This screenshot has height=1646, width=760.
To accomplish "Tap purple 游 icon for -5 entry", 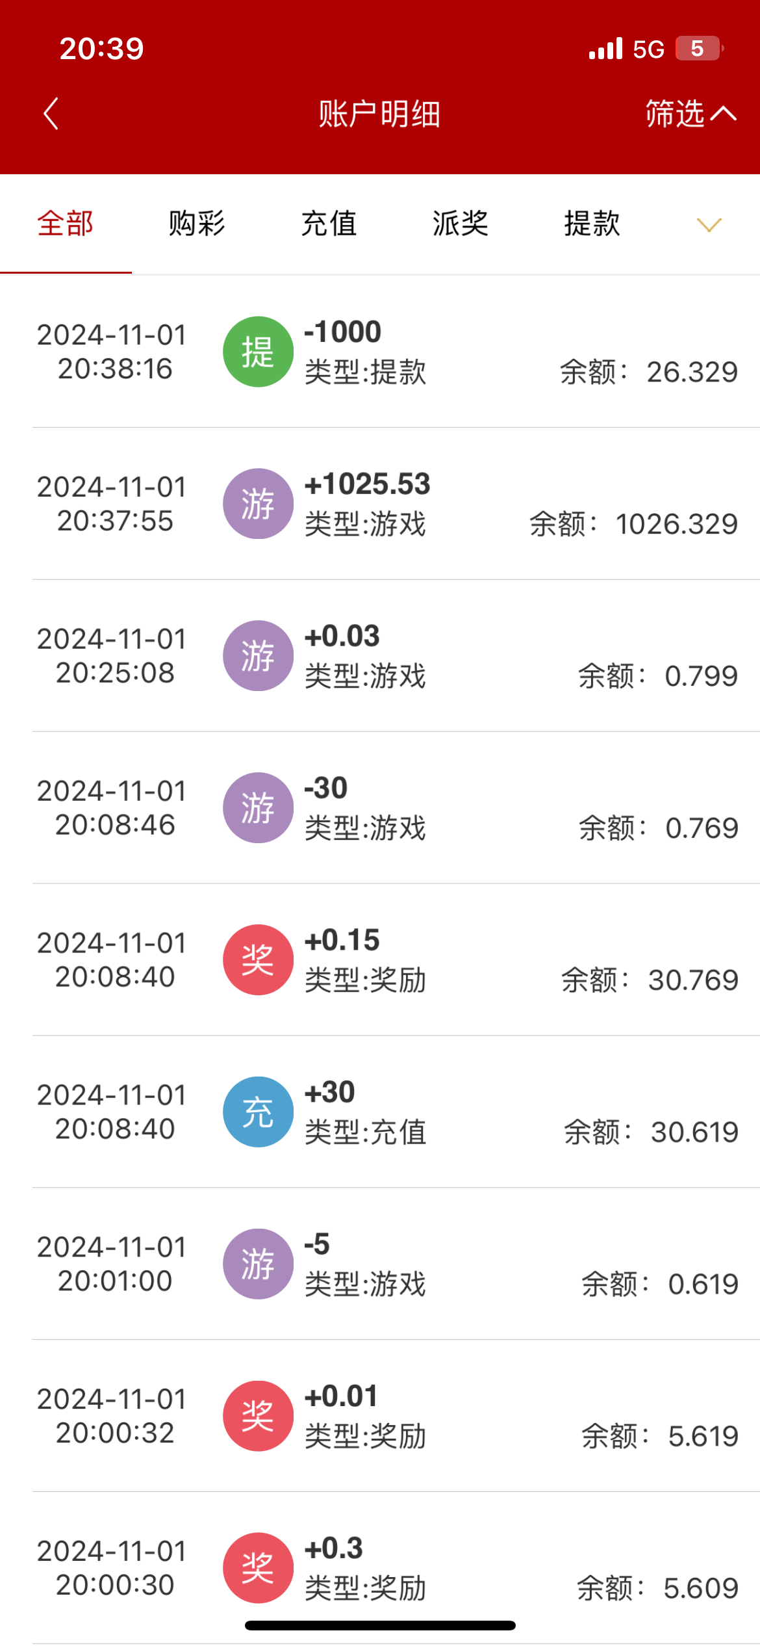I will (x=258, y=1264).
